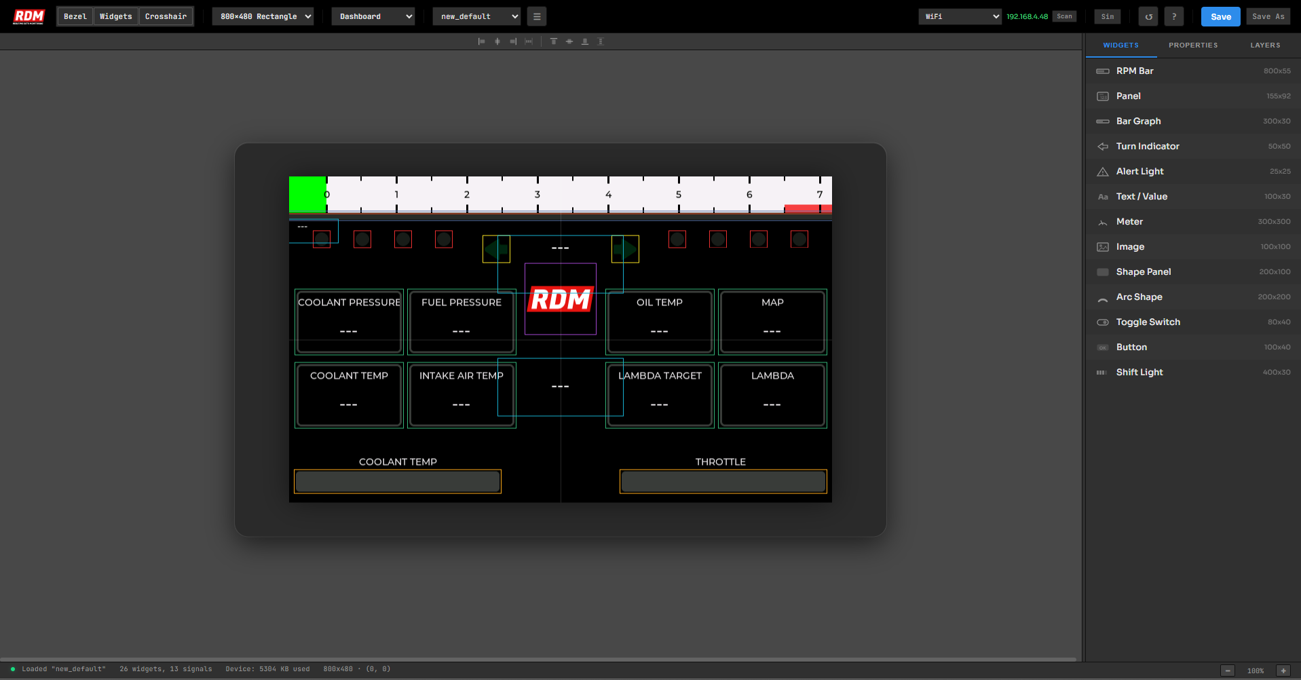Image resolution: width=1301 pixels, height=680 pixels.
Task: Add an Alert Light widget
Action: (1193, 171)
